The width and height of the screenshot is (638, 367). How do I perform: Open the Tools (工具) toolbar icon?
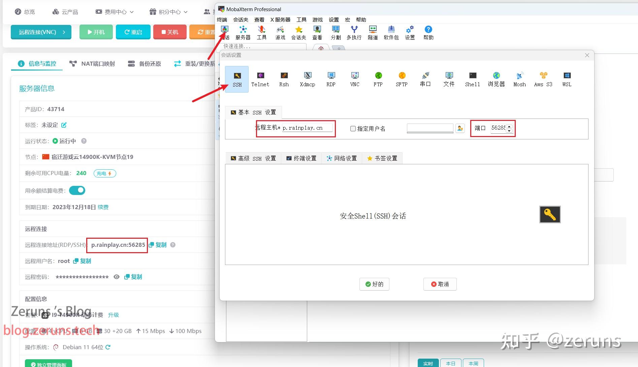[x=262, y=33]
